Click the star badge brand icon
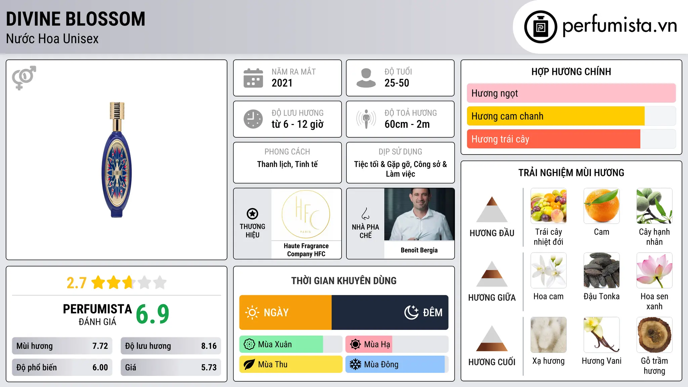Viewport: 688px width, 387px height. (x=252, y=214)
